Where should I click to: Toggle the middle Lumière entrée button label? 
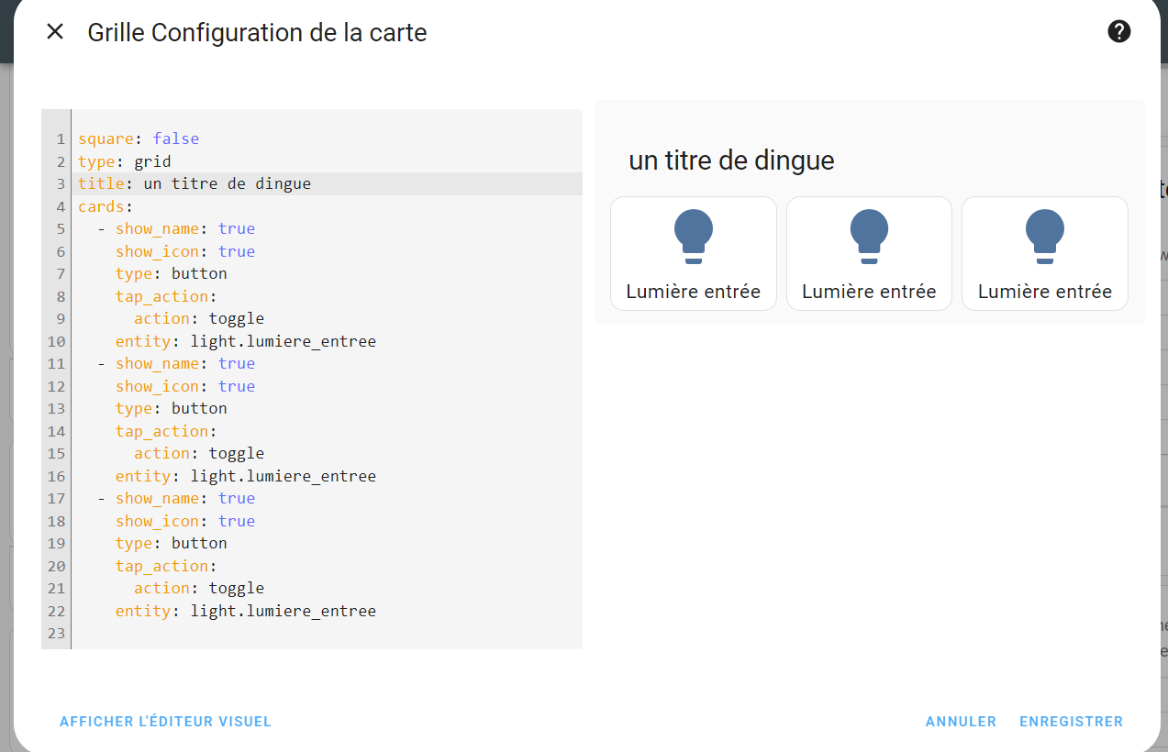(869, 292)
